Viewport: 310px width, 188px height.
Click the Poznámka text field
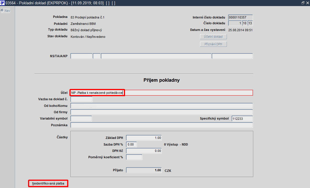click(162, 125)
